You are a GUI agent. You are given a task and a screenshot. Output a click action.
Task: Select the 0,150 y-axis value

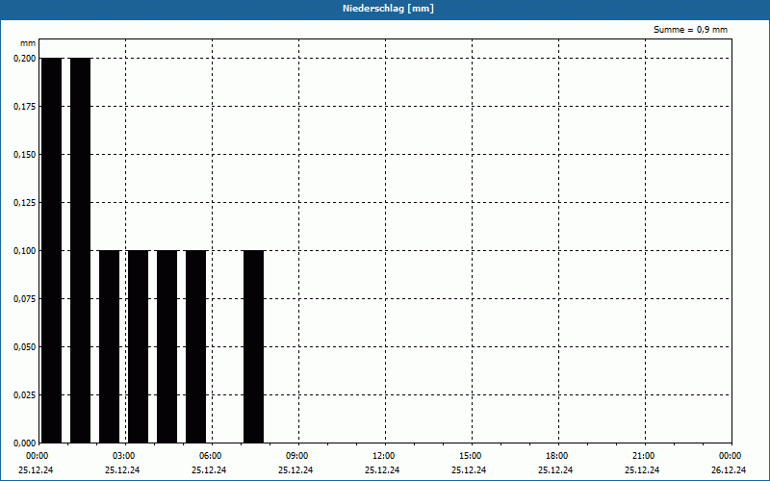coord(25,155)
